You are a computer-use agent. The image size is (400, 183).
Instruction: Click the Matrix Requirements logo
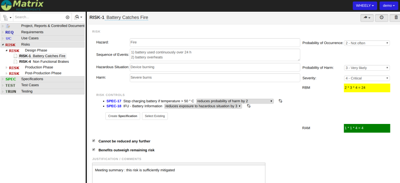pos(27,5)
